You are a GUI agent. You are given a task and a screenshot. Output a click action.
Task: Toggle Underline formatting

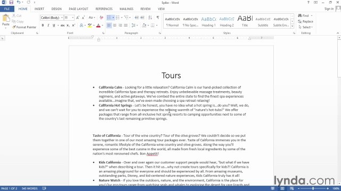tap(54, 25)
